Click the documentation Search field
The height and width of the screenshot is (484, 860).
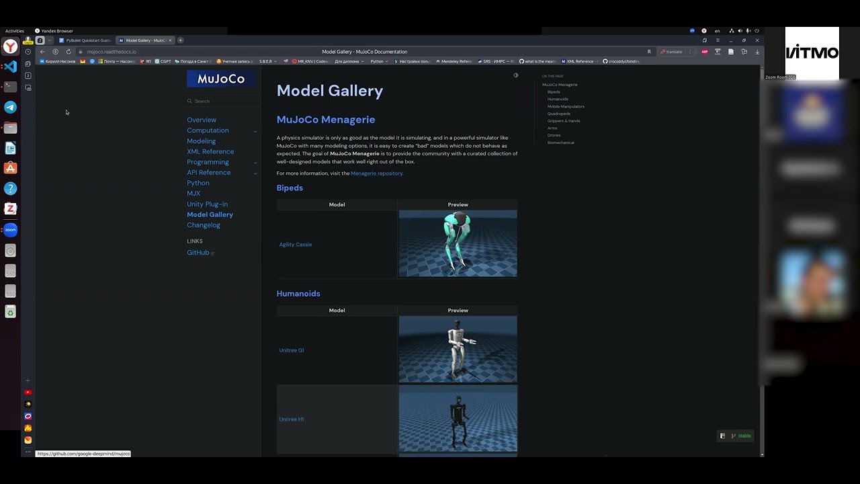(x=222, y=101)
